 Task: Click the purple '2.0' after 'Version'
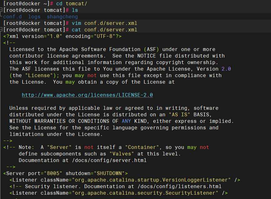pyautogui.click(x=226, y=69)
